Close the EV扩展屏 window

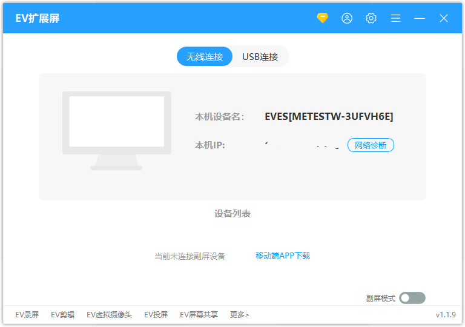[444, 18]
